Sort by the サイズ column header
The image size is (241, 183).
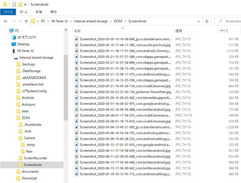pyautogui.click(x=224, y=31)
